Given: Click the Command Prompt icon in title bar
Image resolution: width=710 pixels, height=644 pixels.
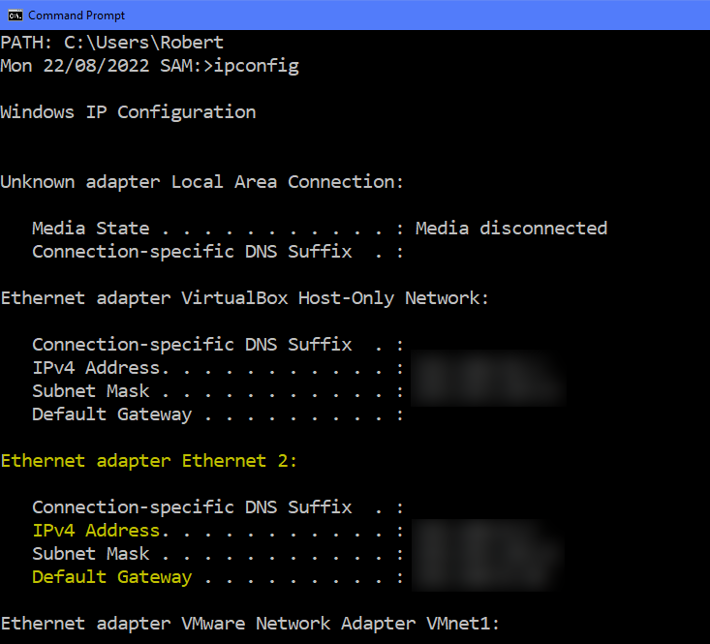Looking at the screenshot, I should (14, 15).
